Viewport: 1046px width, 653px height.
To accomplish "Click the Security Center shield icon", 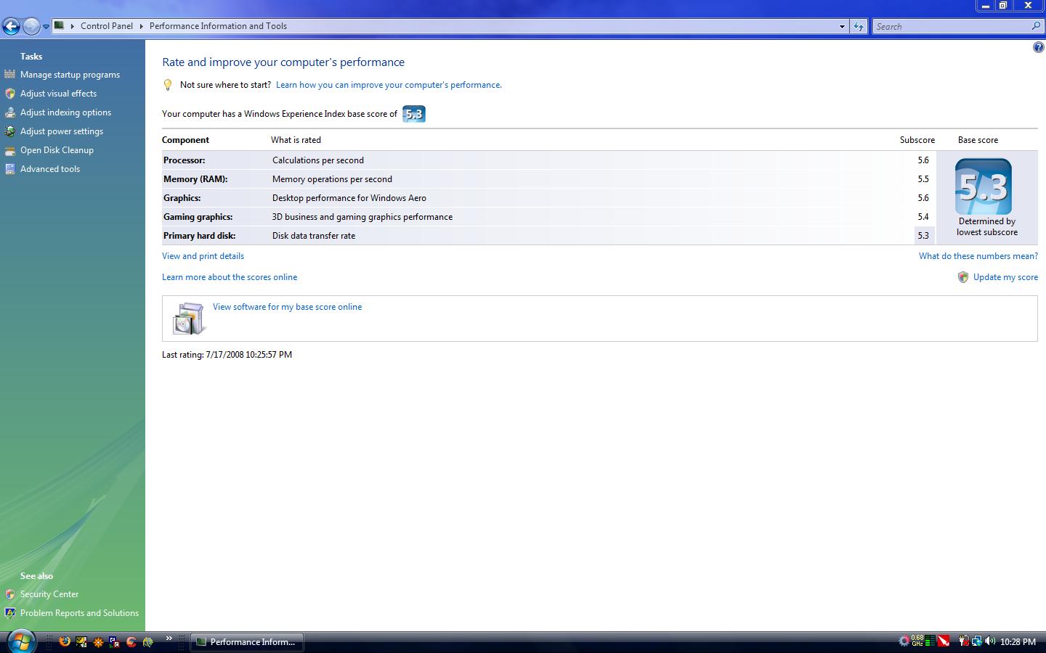I will coord(9,594).
